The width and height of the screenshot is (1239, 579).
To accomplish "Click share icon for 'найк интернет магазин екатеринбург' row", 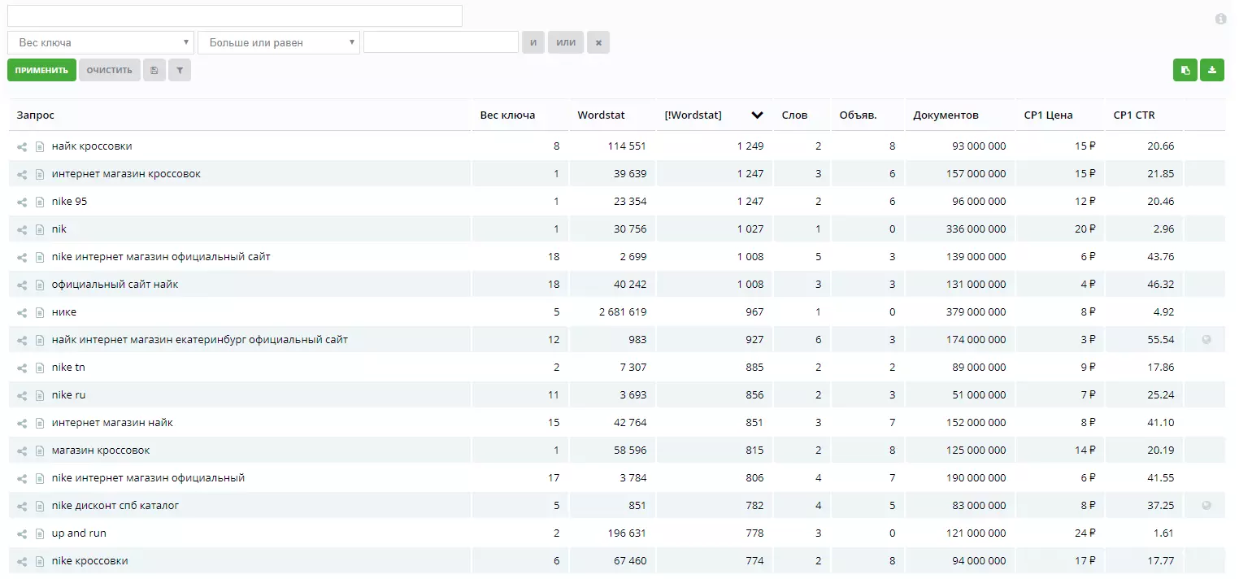I will 22,340.
